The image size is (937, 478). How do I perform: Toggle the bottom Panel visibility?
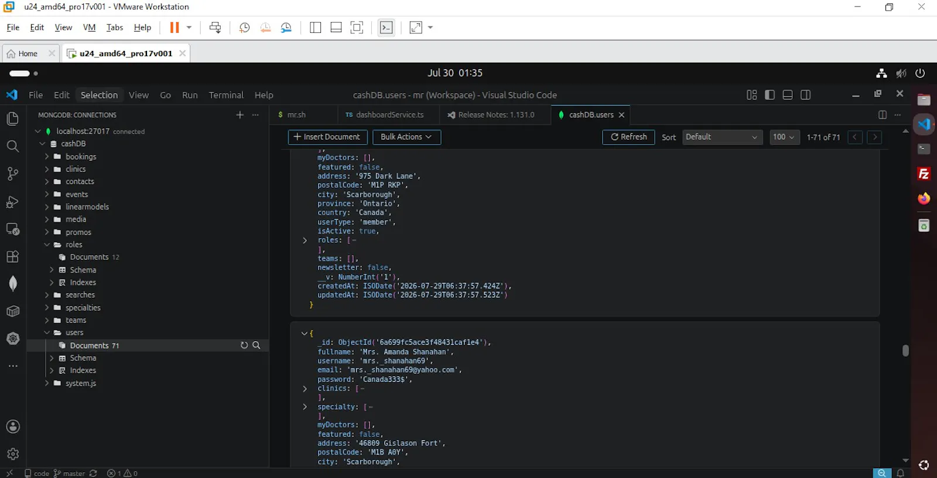788,95
